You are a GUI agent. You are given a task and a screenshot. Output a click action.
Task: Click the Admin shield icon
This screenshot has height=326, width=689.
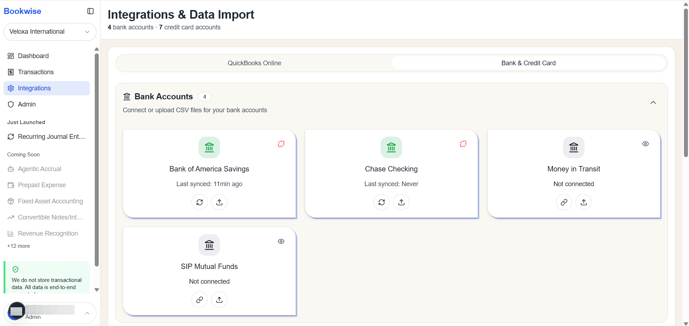tap(11, 104)
